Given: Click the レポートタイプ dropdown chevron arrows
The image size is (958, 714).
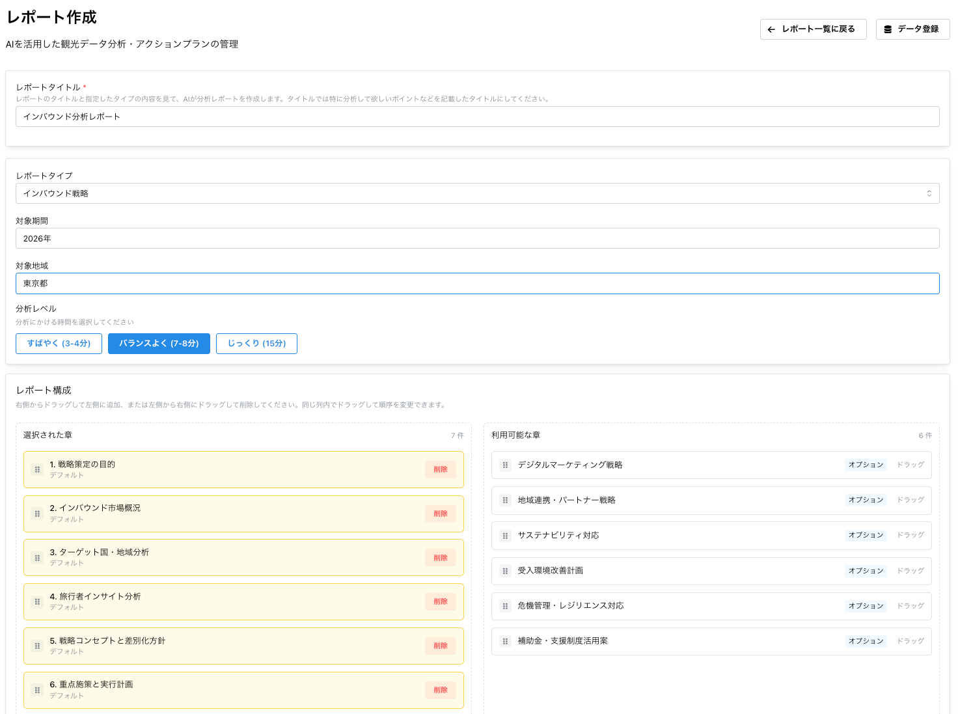Looking at the screenshot, I should 929,193.
